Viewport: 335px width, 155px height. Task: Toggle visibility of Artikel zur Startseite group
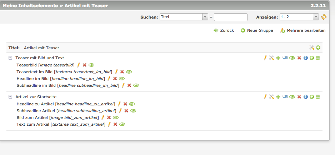(x=292, y=97)
